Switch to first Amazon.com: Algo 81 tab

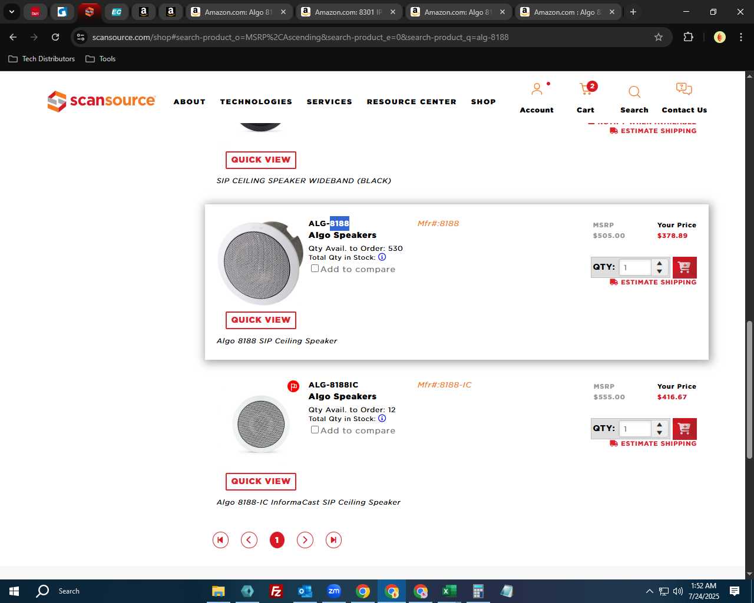click(x=238, y=12)
